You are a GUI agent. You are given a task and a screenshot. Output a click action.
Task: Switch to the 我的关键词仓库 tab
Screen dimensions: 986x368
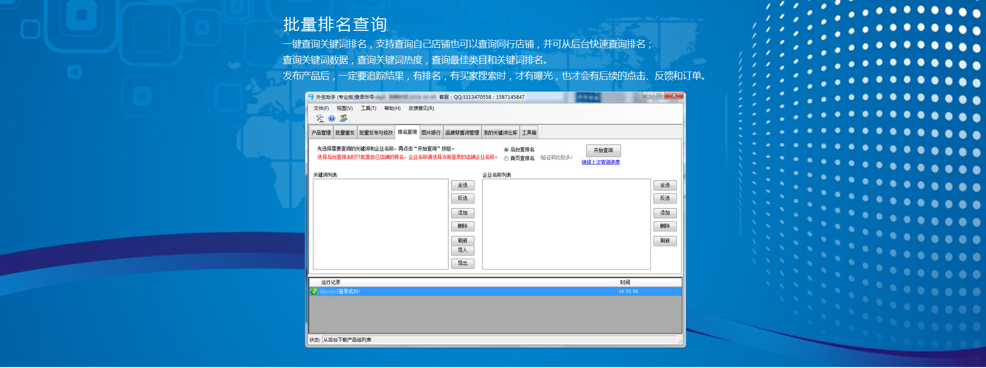(x=500, y=133)
